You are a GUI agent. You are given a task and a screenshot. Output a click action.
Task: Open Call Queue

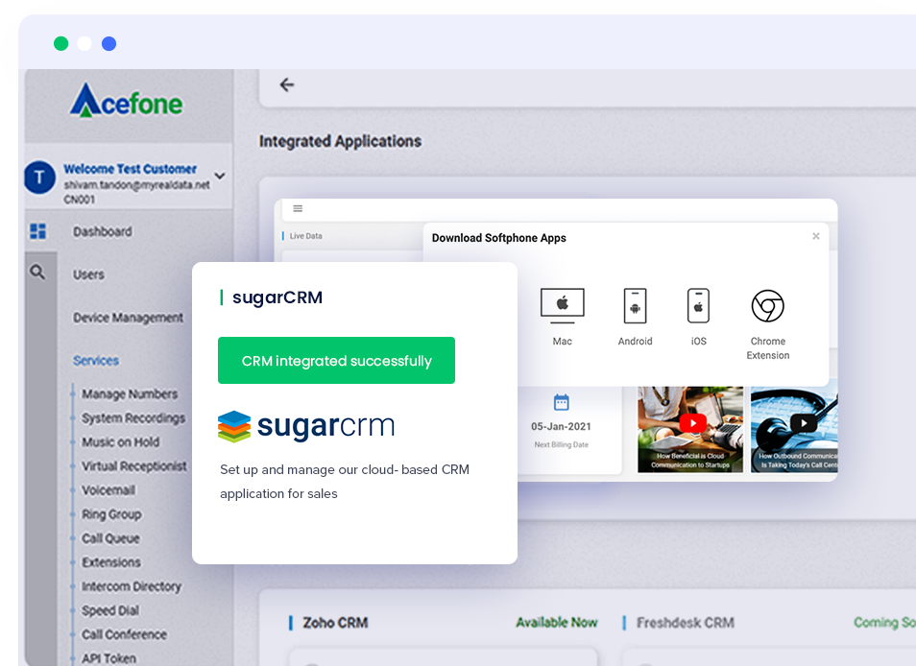110,538
